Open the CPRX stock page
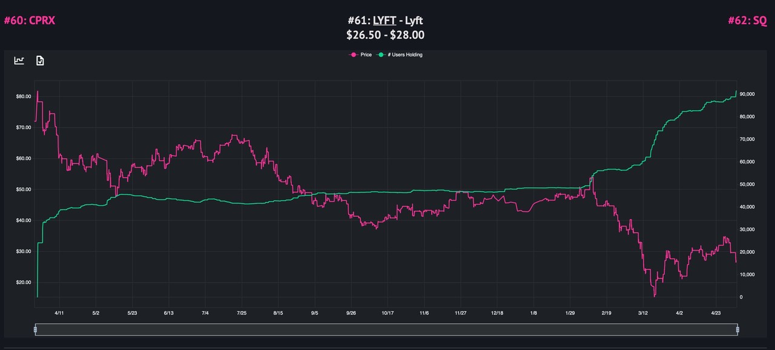 tap(30, 20)
